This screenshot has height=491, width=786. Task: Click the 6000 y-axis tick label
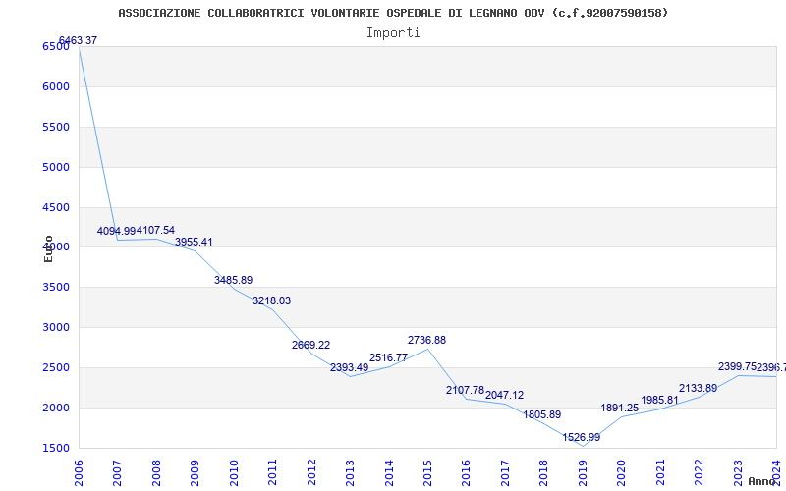(x=56, y=86)
